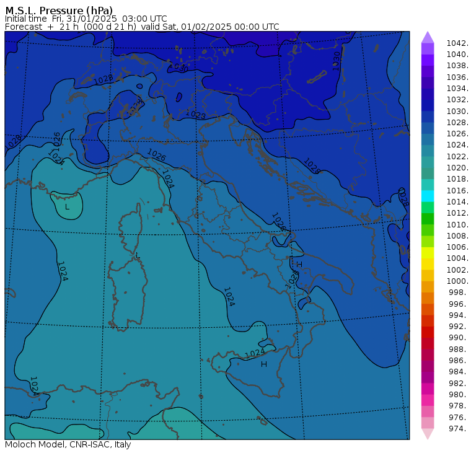Select the dark green swatch between 1010 and 1012
This screenshot has width=471, height=453.
pyautogui.click(x=428, y=219)
